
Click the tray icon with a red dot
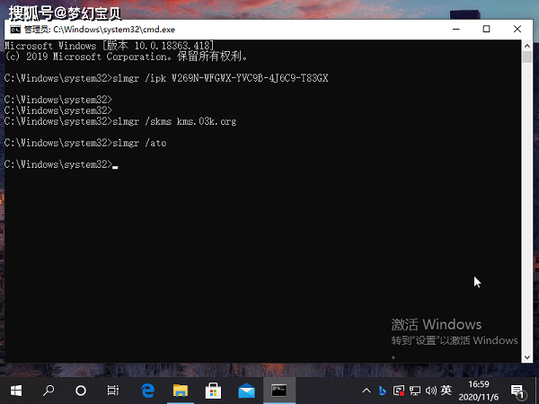tap(398, 391)
